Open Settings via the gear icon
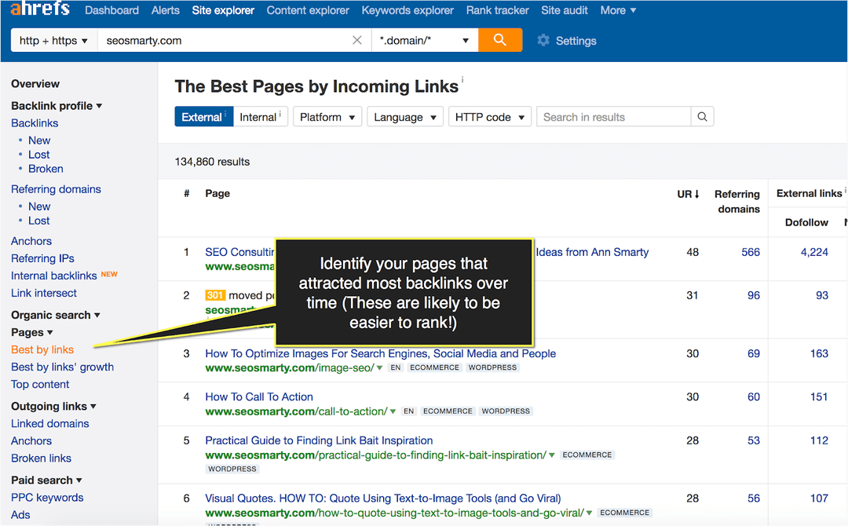 [544, 40]
